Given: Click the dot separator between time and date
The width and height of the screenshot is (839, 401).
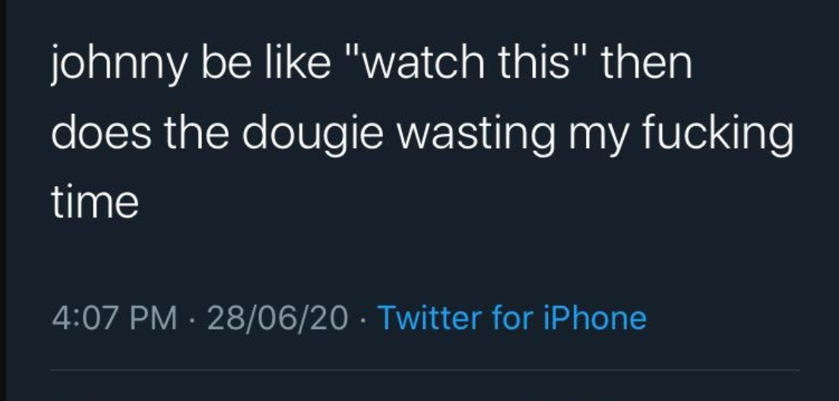Looking at the screenshot, I should point(193,317).
